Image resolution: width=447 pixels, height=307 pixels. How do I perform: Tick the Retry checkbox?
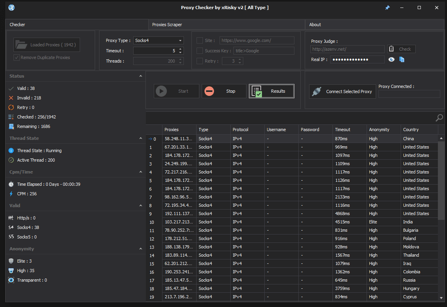point(200,61)
